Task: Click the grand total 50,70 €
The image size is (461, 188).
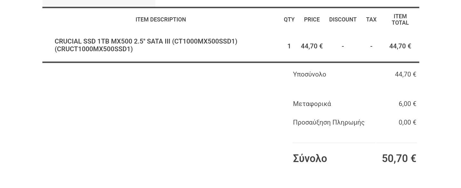Action: 399,159
